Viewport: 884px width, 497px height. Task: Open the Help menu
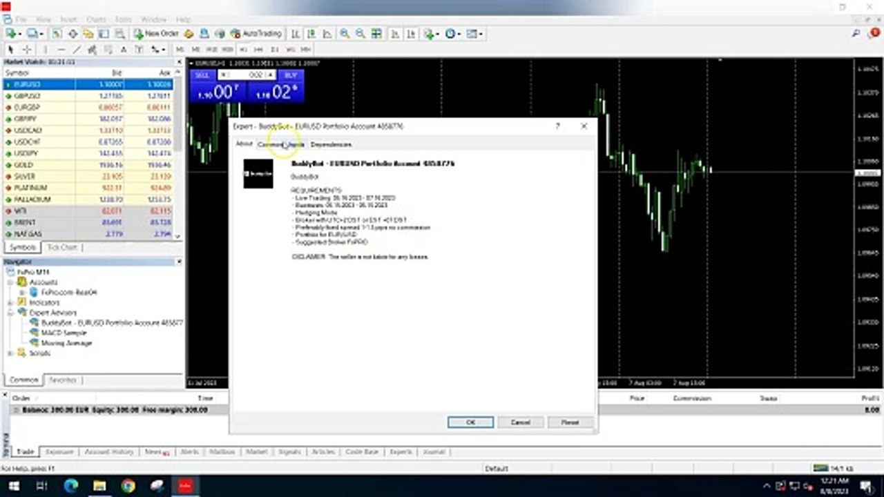183,19
